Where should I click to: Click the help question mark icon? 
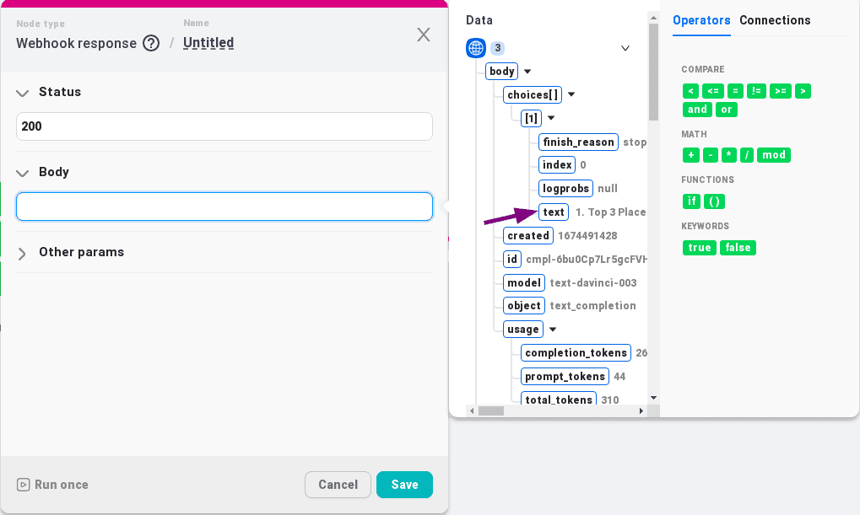click(x=151, y=43)
